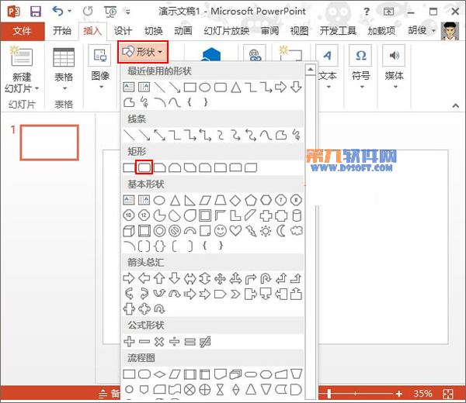
Task: Click the Undo arrow icon
Action: [x=58, y=12]
